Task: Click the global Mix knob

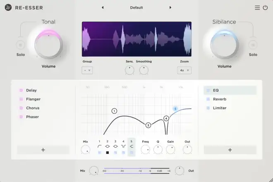Action: point(93,171)
